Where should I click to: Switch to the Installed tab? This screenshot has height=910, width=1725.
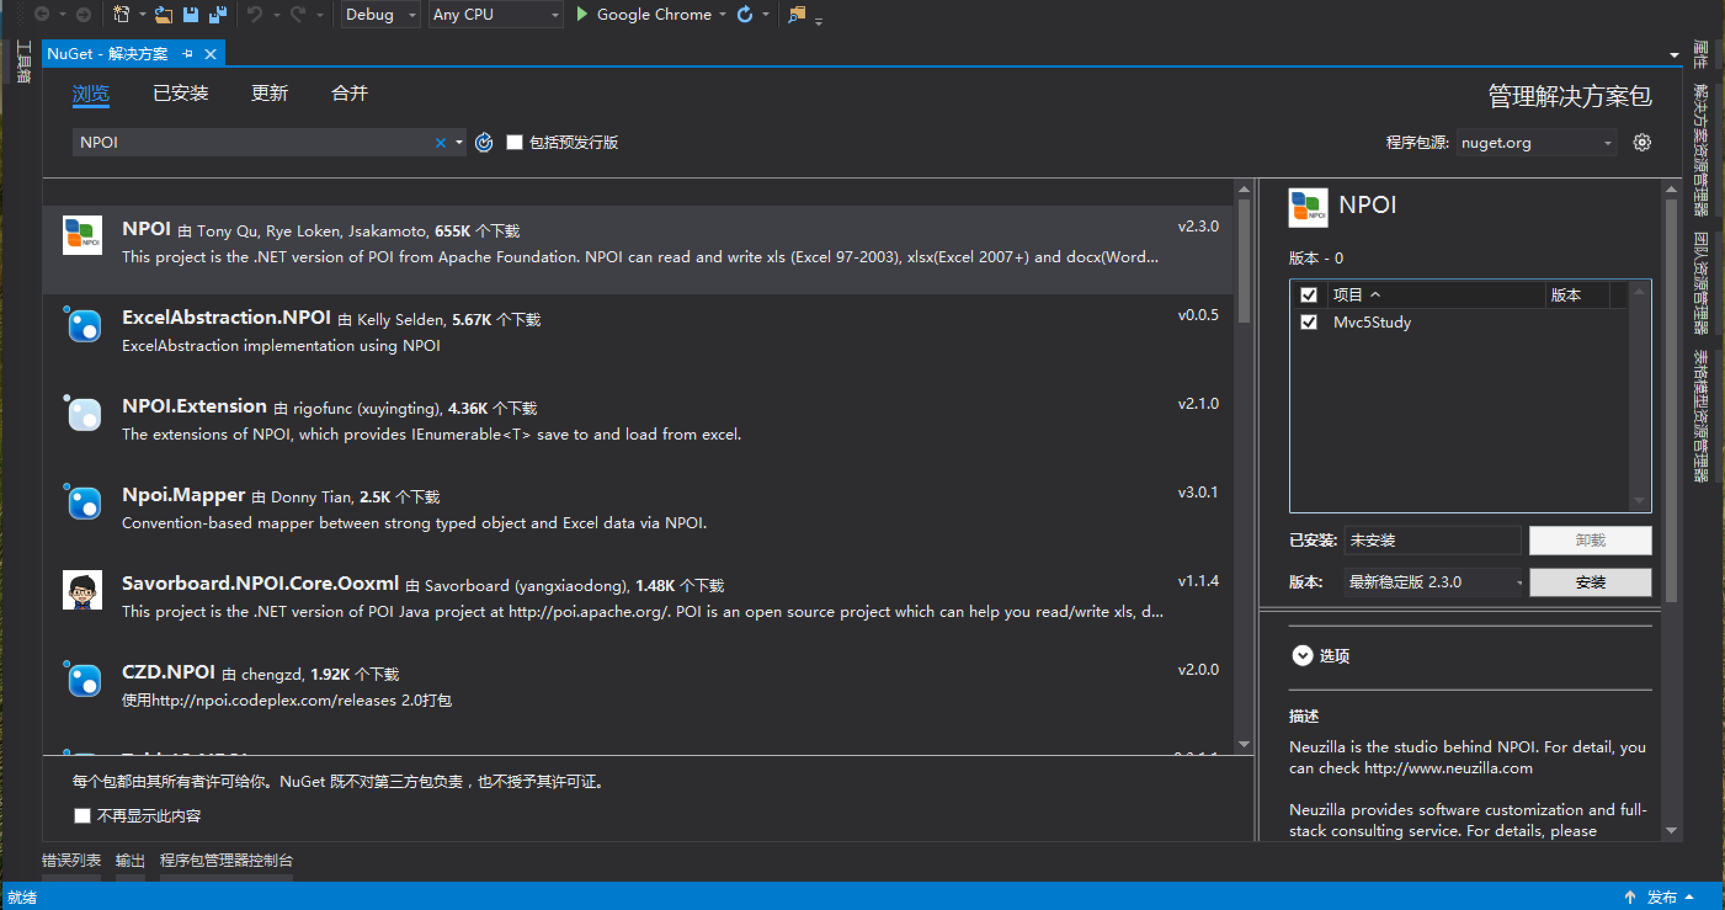pyautogui.click(x=180, y=93)
